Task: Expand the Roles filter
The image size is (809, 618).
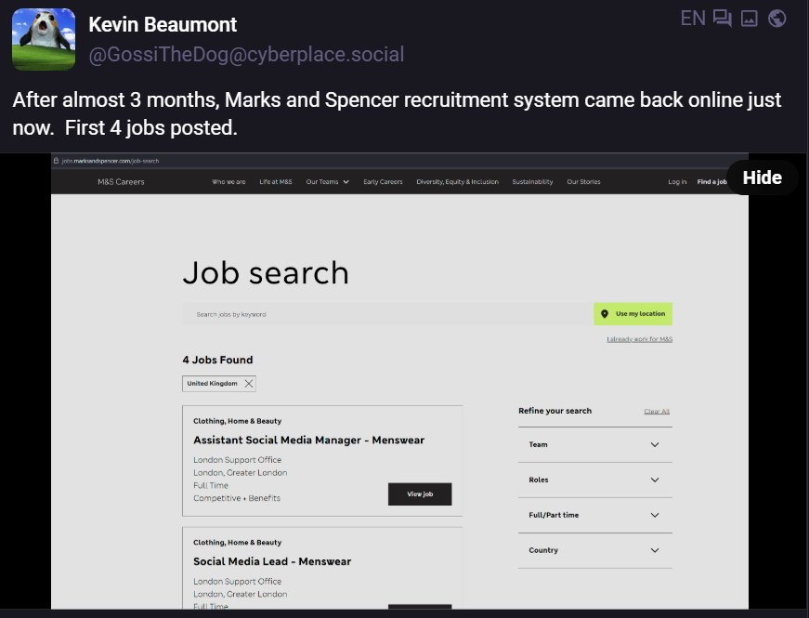Action: (595, 480)
